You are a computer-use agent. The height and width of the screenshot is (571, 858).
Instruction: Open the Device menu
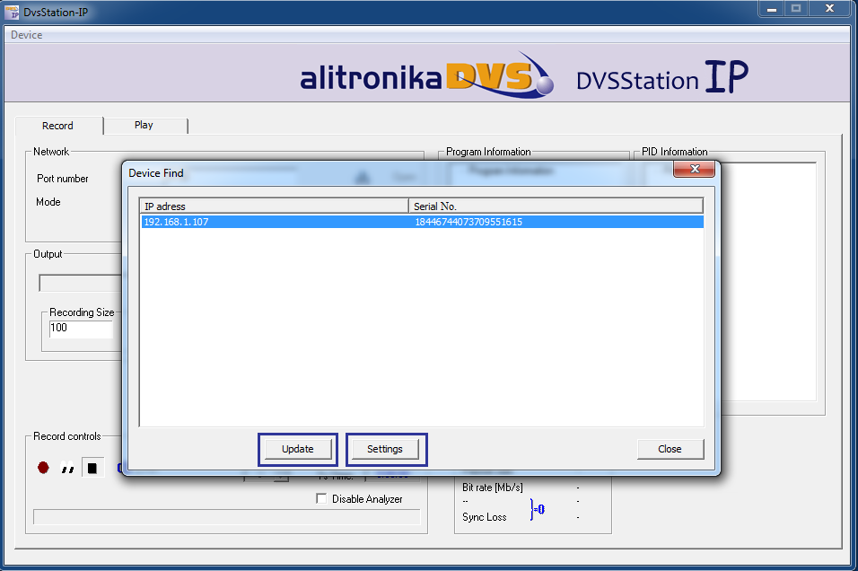coord(27,35)
